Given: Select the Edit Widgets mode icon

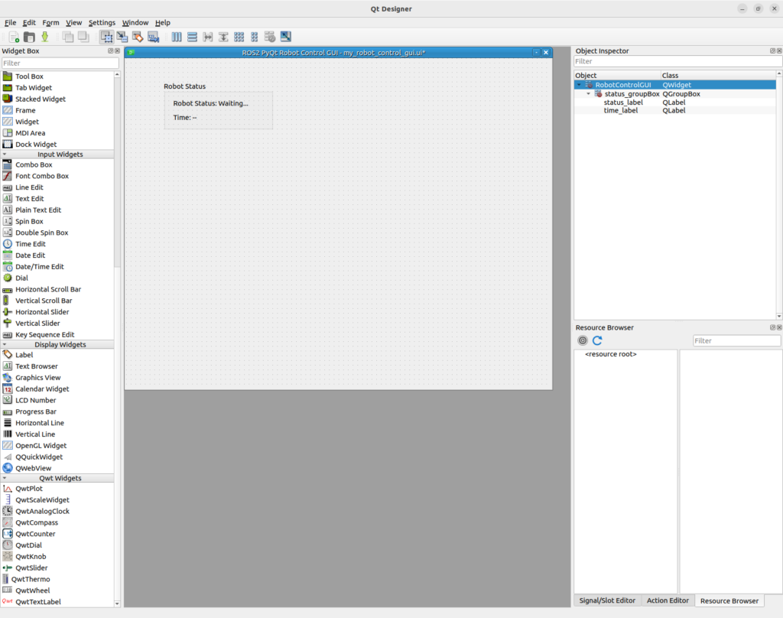Looking at the screenshot, I should point(106,37).
